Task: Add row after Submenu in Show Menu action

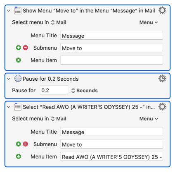Action: click(19, 48)
